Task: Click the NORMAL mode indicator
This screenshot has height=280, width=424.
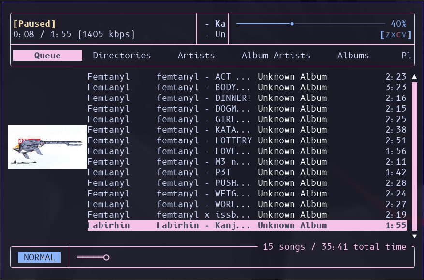Action: 40,257
